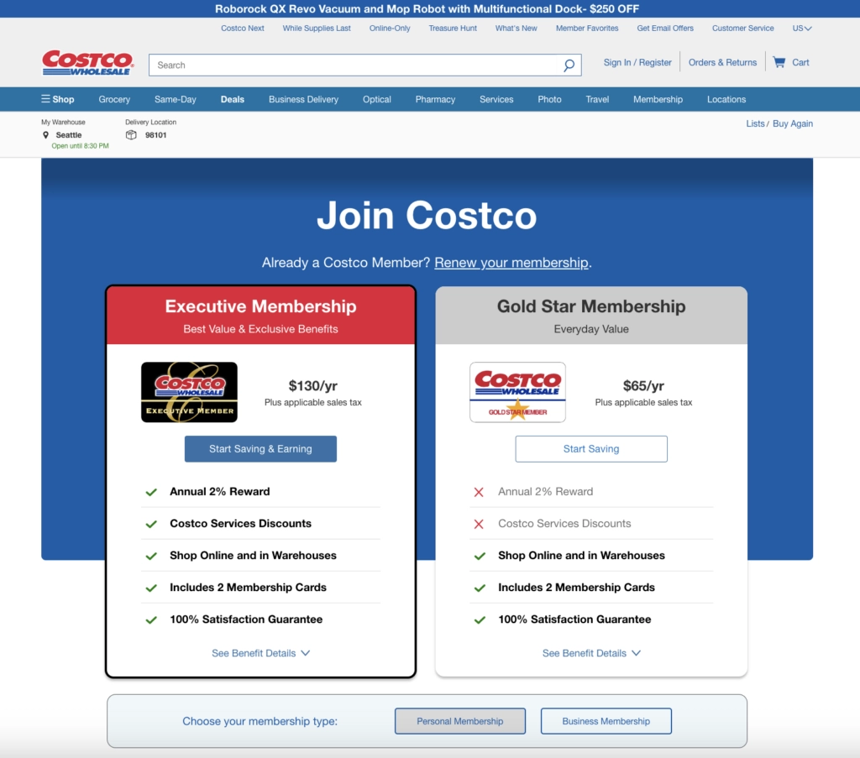Open the Roborock vacuum promotional banner
Viewport: 860px width, 758px height.
tap(430, 8)
